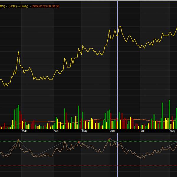The width and height of the screenshot is (177, 177).
Task: Select the Mar label on time axis
Action: (24, 131)
